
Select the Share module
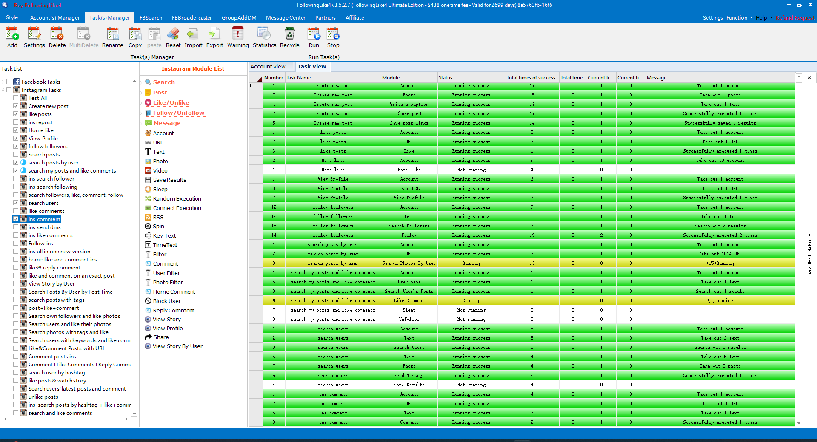[x=161, y=337]
